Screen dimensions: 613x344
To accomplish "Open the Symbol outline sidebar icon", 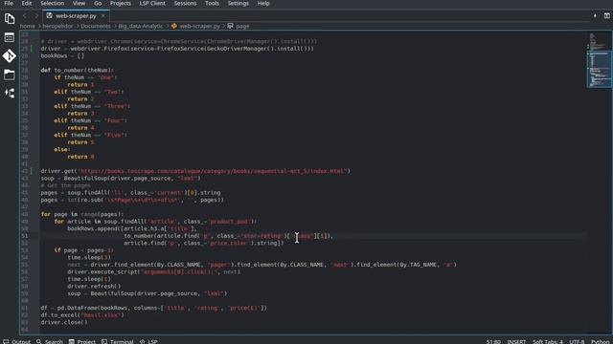I will click(10, 93).
